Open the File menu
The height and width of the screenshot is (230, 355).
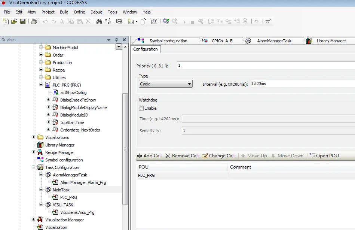(x=7, y=12)
